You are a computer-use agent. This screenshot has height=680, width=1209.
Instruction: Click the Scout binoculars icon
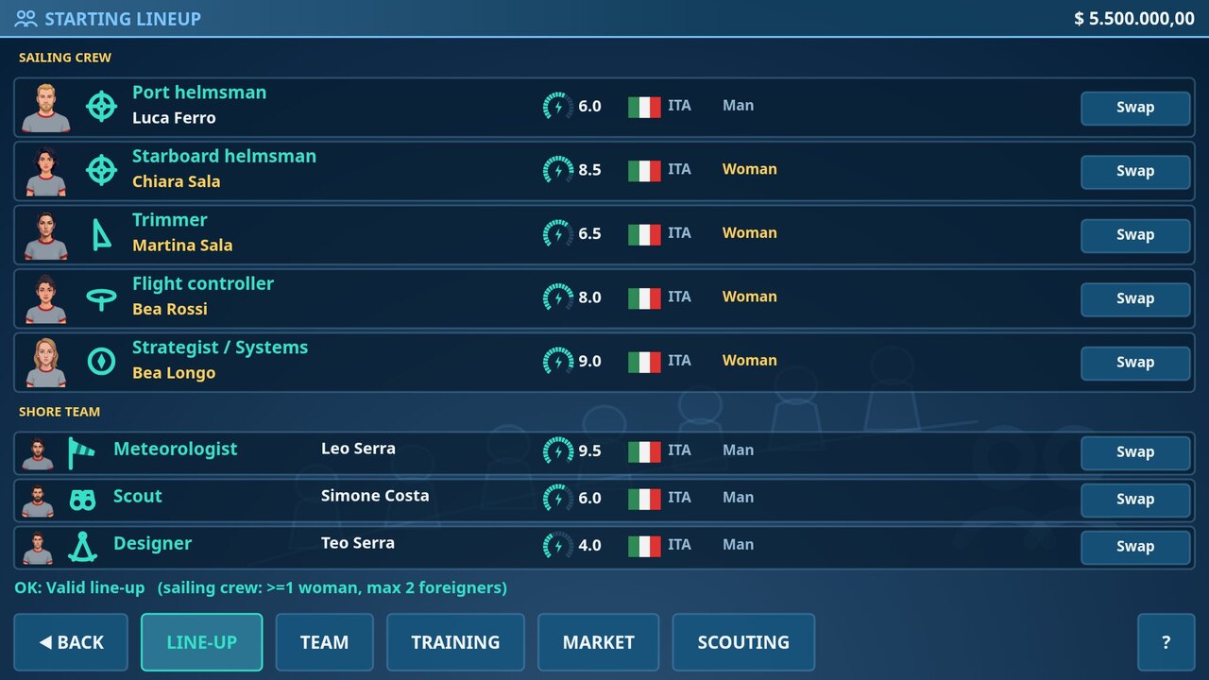82,500
